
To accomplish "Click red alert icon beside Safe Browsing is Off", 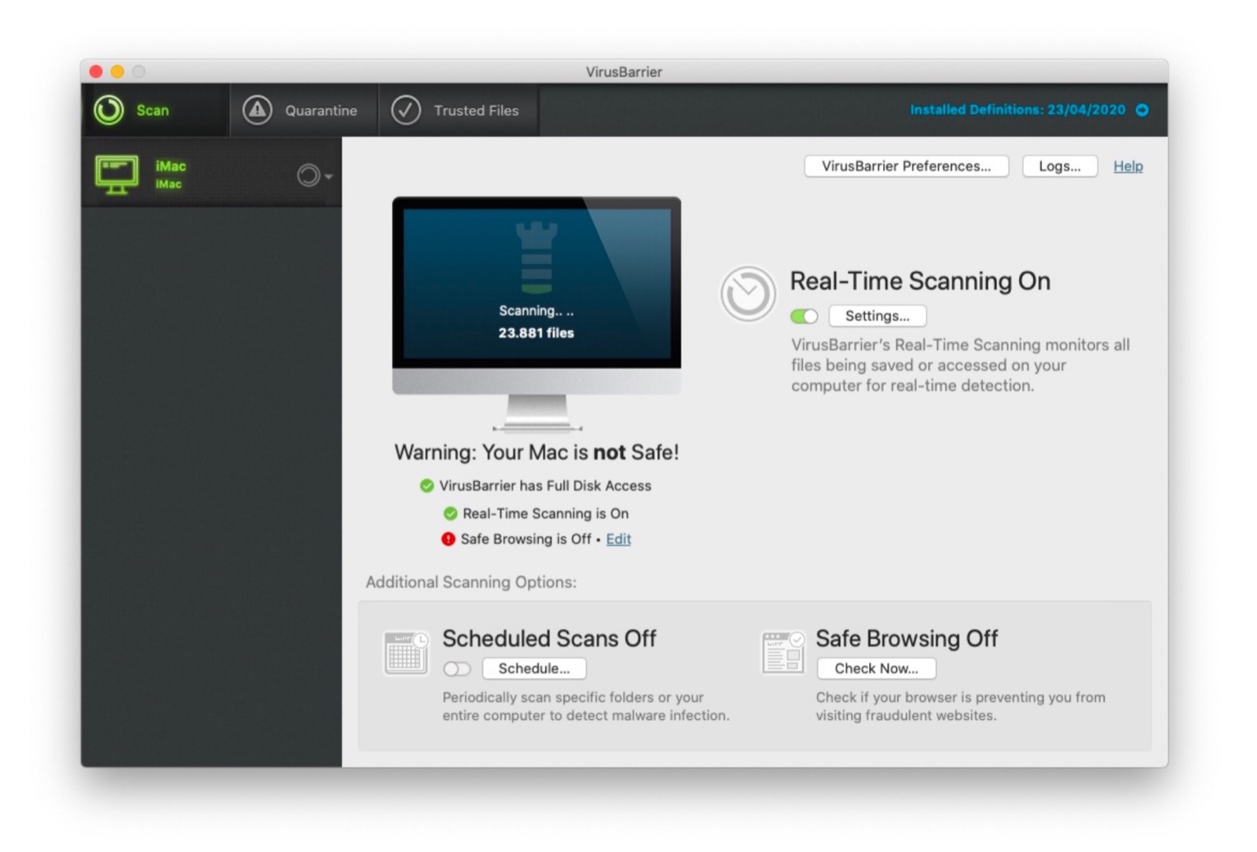I will (x=448, y=539).
